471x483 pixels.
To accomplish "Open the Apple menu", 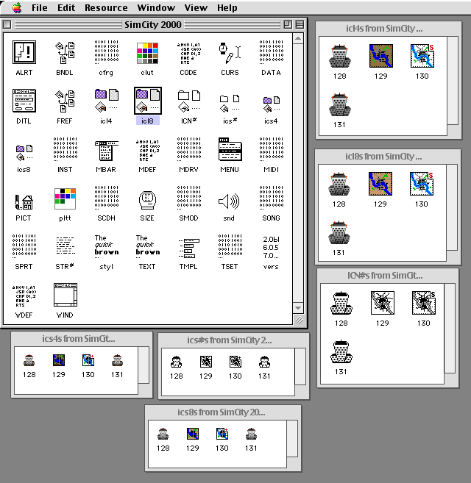I will (x=17, y=7).
